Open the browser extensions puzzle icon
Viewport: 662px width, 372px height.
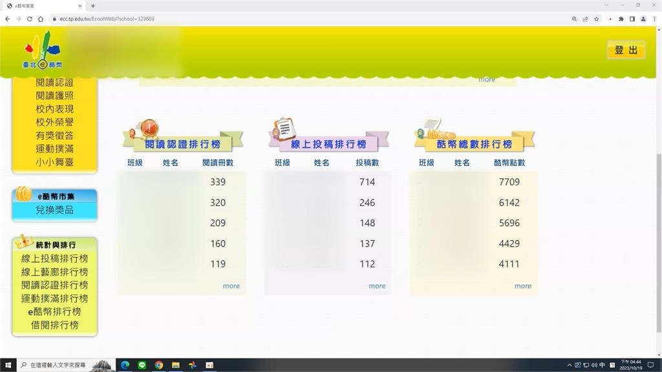tap(621, 19)
